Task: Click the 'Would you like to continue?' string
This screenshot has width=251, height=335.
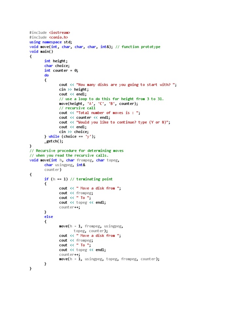Action: (123, 122)
